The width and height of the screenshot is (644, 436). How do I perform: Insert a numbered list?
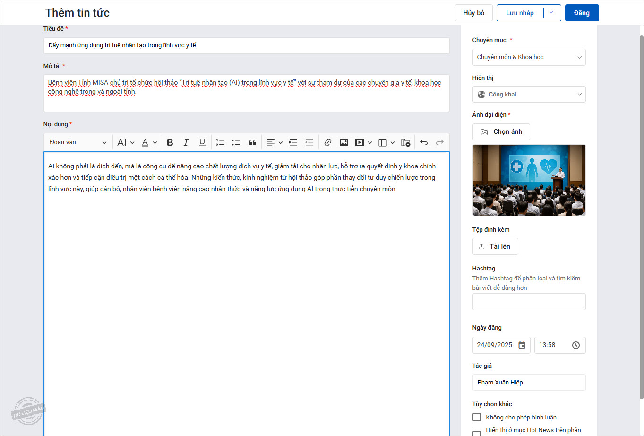pyautogui.click(x=220, y=142)
